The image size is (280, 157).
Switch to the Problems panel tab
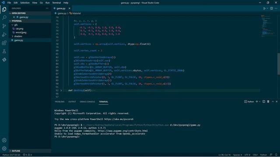pyautogui.click(x=59, y=102)
